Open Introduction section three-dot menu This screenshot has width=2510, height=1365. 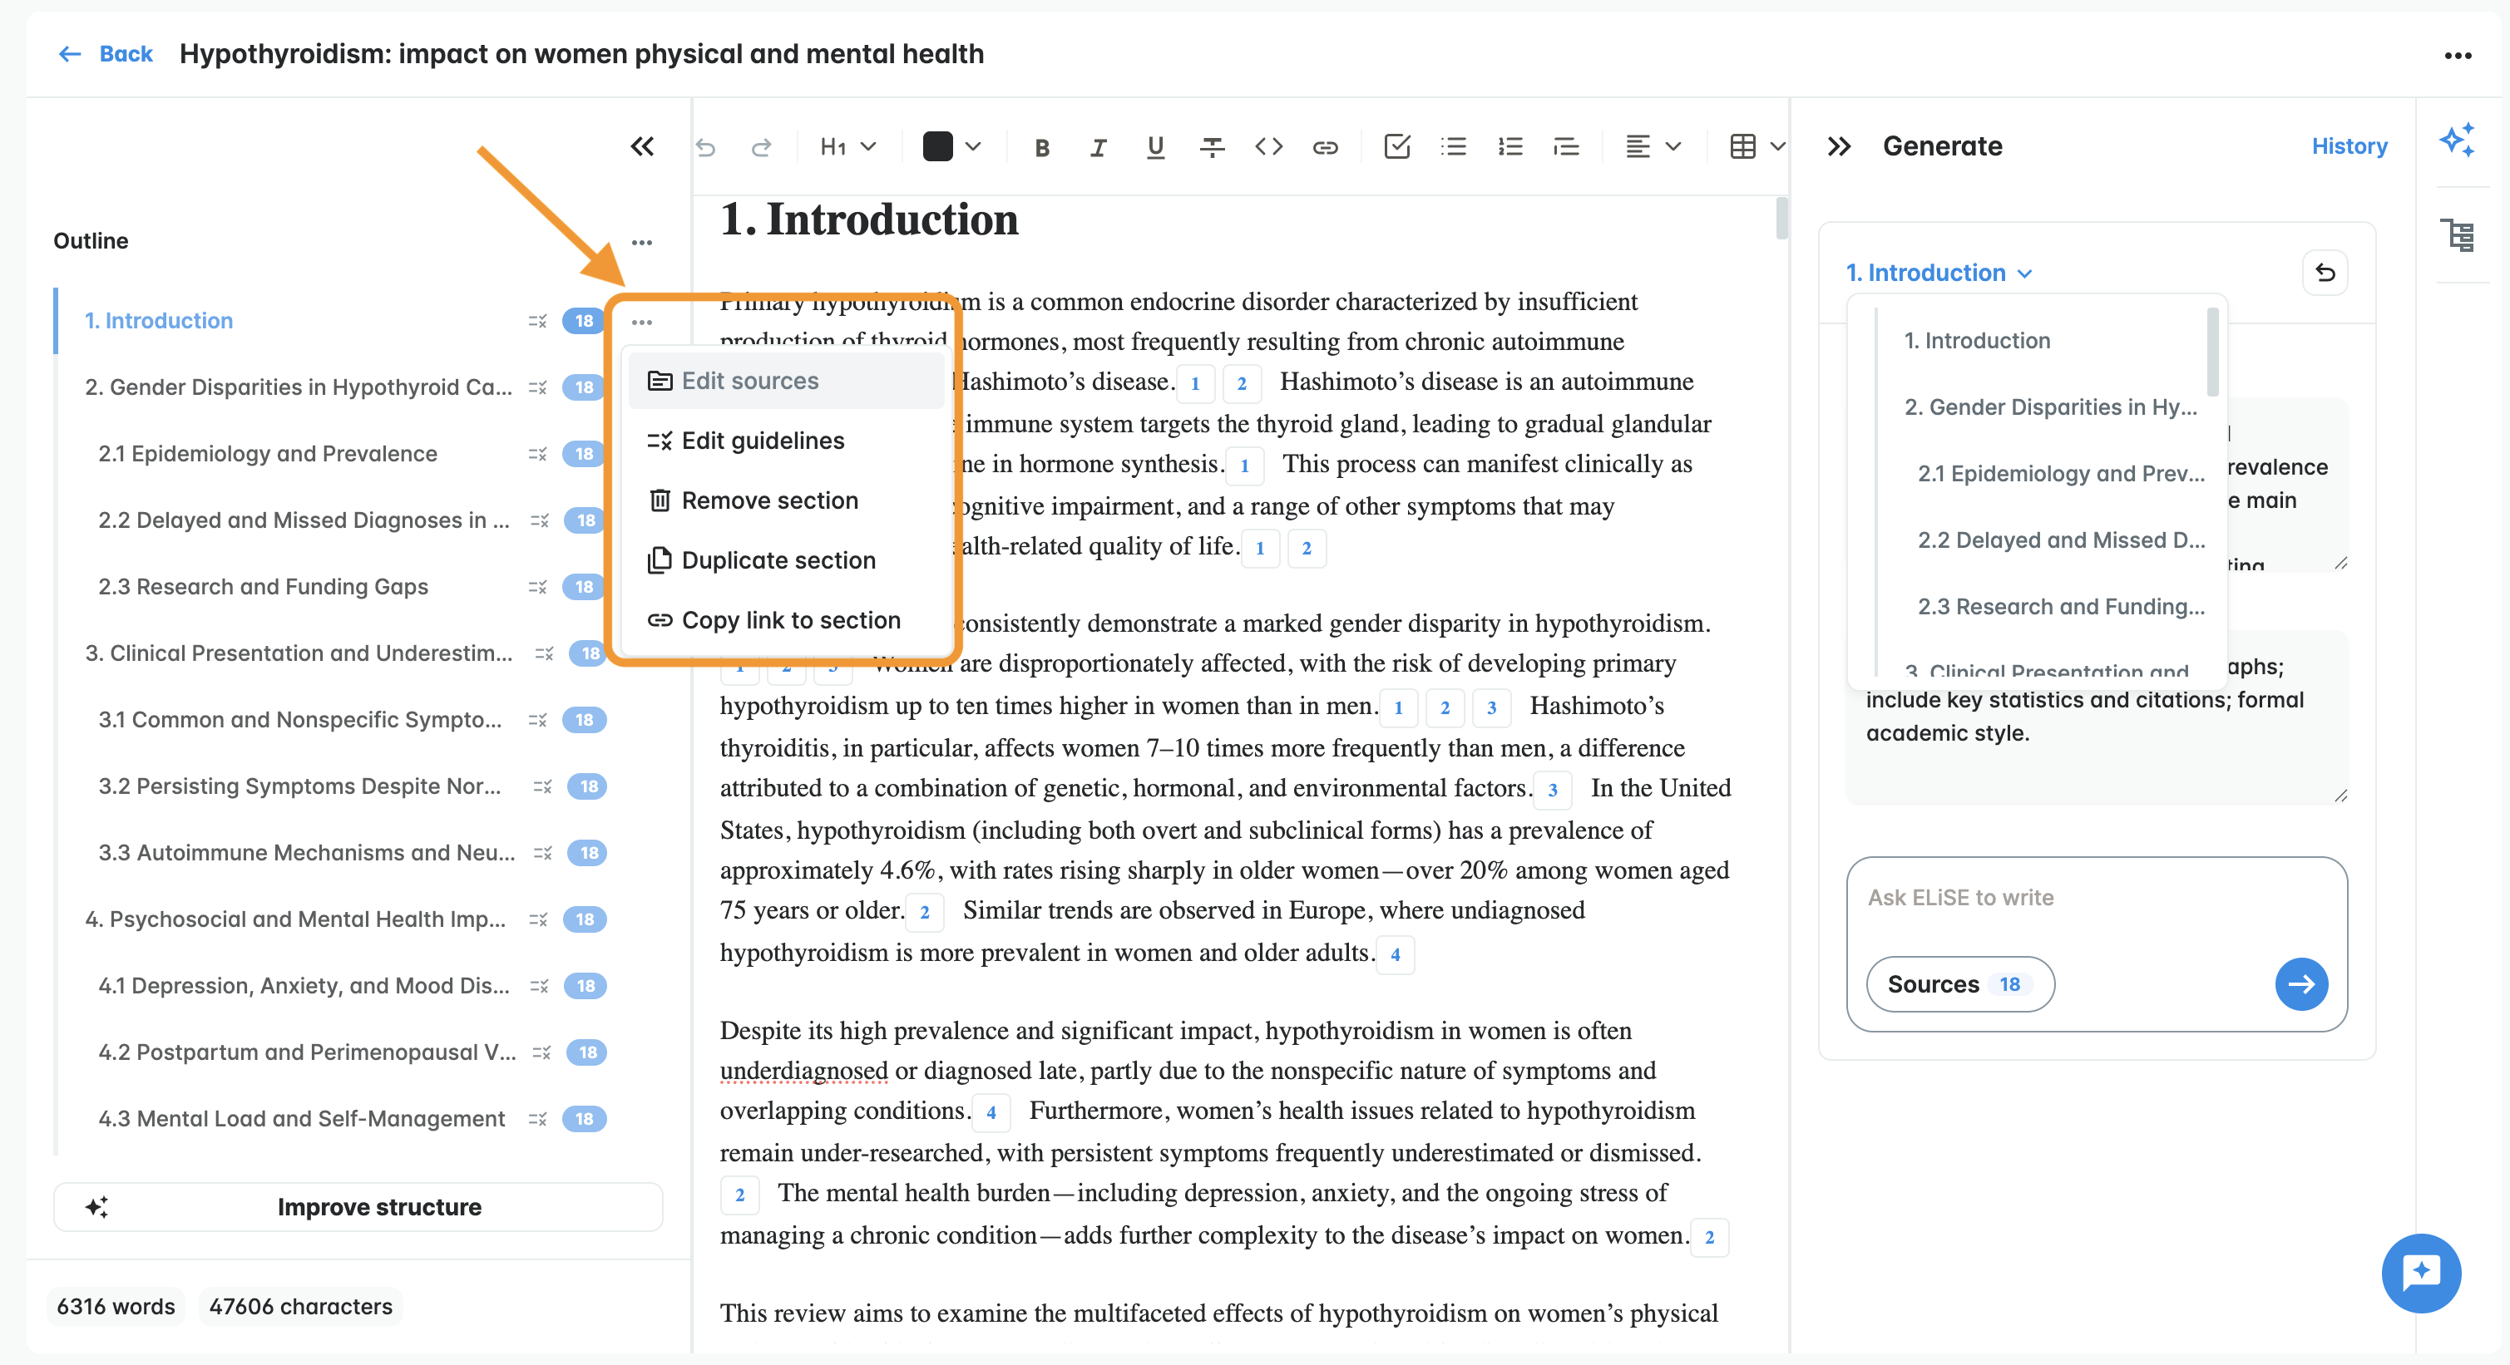tap(641, 323)
